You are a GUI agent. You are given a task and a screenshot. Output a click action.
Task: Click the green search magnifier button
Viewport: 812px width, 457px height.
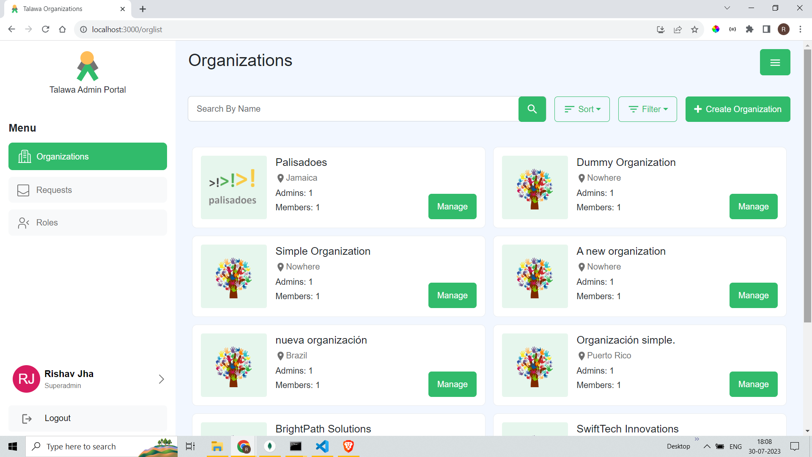coord(532,109)
